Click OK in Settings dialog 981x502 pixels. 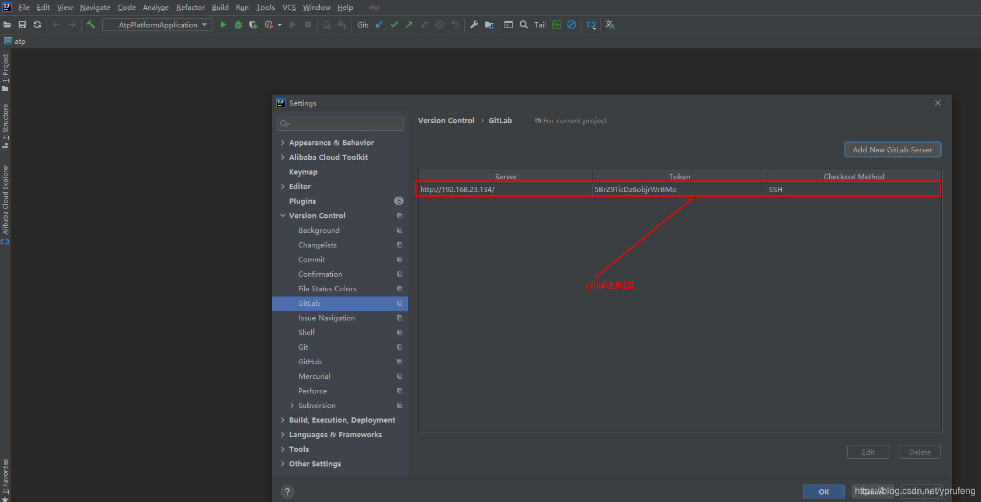(x=823, y=491)
